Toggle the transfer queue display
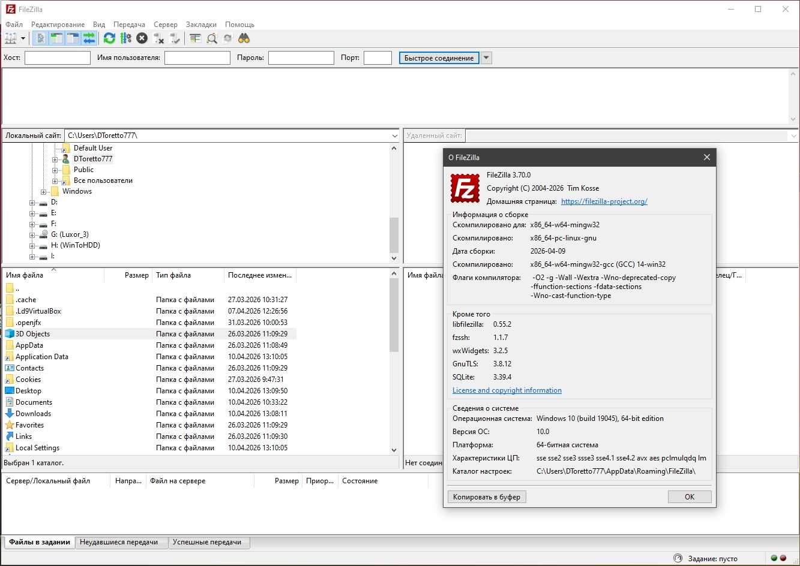Image resolution: width=800 pixels, height=566 pixels. pyautogui.click(x=89, y=38)
